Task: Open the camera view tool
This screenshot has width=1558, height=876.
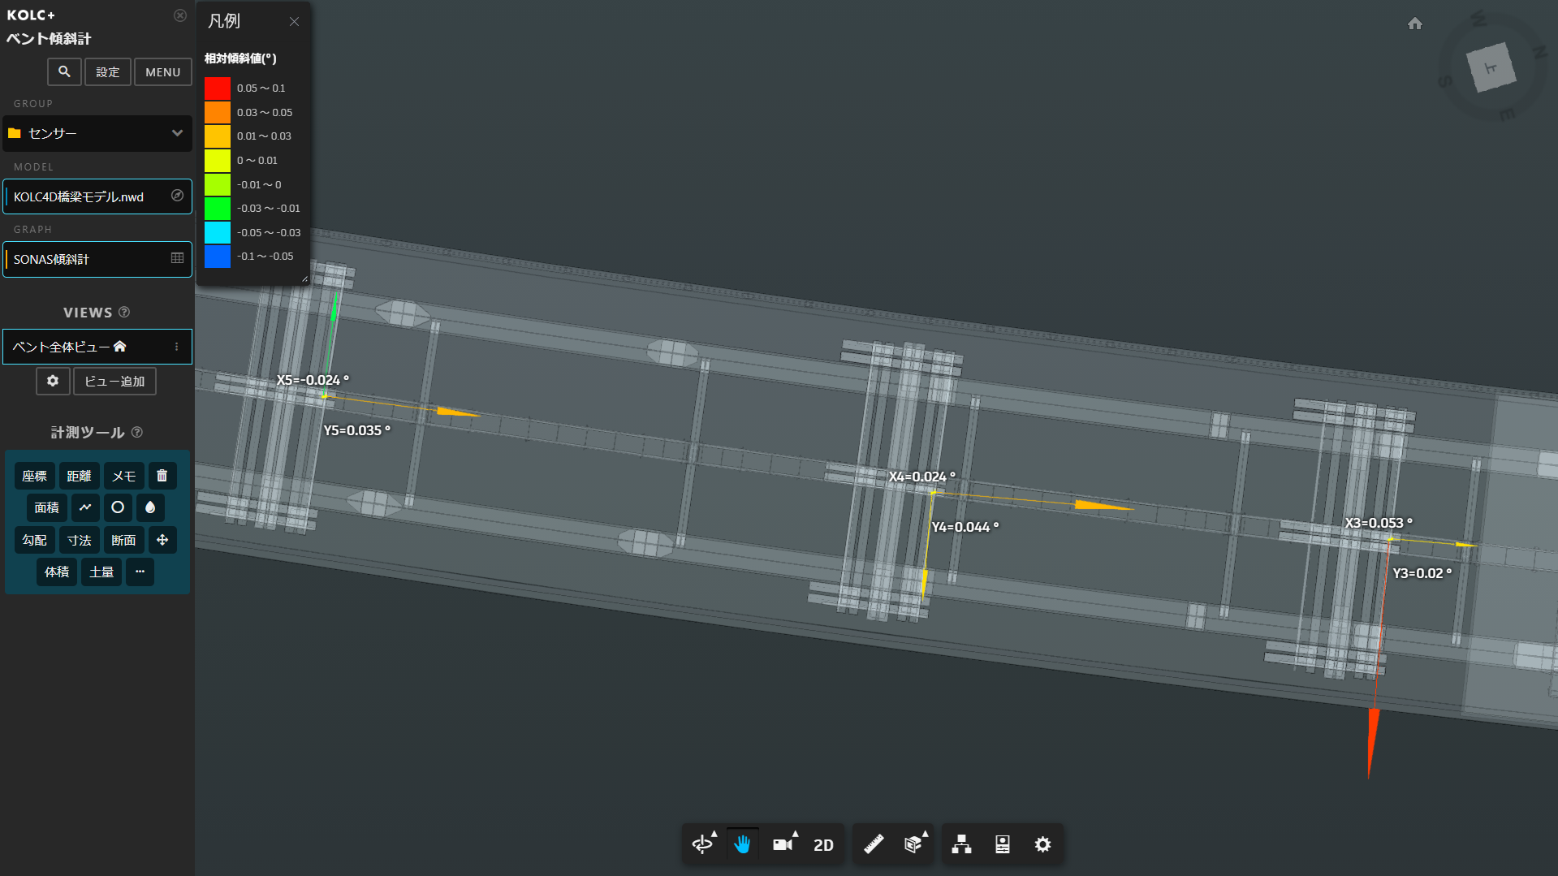Action: click(x=783, y=844)
